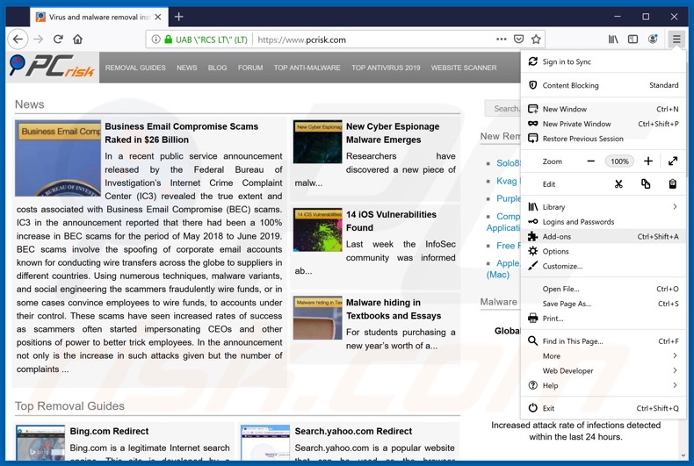The image size is (694, 466).
Task: Open REMOVAL GUIDES navigation link
Action: (135, 68)
